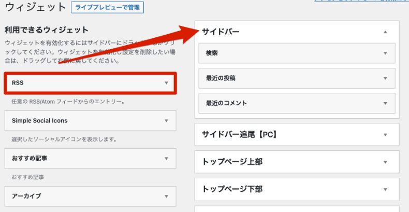
Task: Click the 最近のコメント widget title
Action: pyautogui.click(x=226, y=103)
